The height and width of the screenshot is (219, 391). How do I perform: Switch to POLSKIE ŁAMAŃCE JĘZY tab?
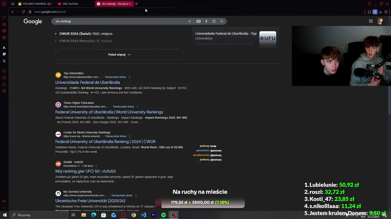tap(35, 4)
